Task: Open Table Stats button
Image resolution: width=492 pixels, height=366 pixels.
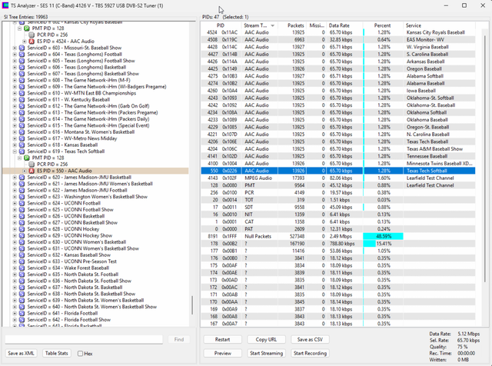Action: click(x=56, y=354)
